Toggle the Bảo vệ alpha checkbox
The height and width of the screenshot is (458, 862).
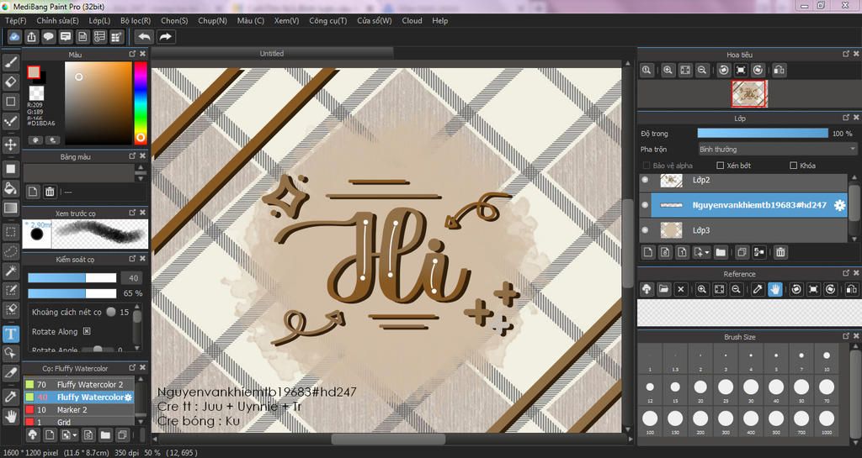point(646,165)
